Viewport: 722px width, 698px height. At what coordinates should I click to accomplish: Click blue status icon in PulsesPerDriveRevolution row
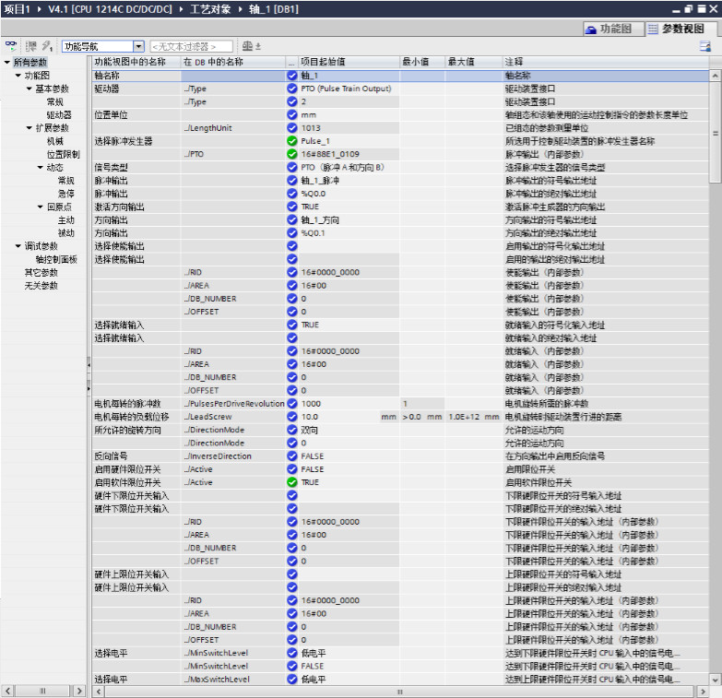[292, 403]
